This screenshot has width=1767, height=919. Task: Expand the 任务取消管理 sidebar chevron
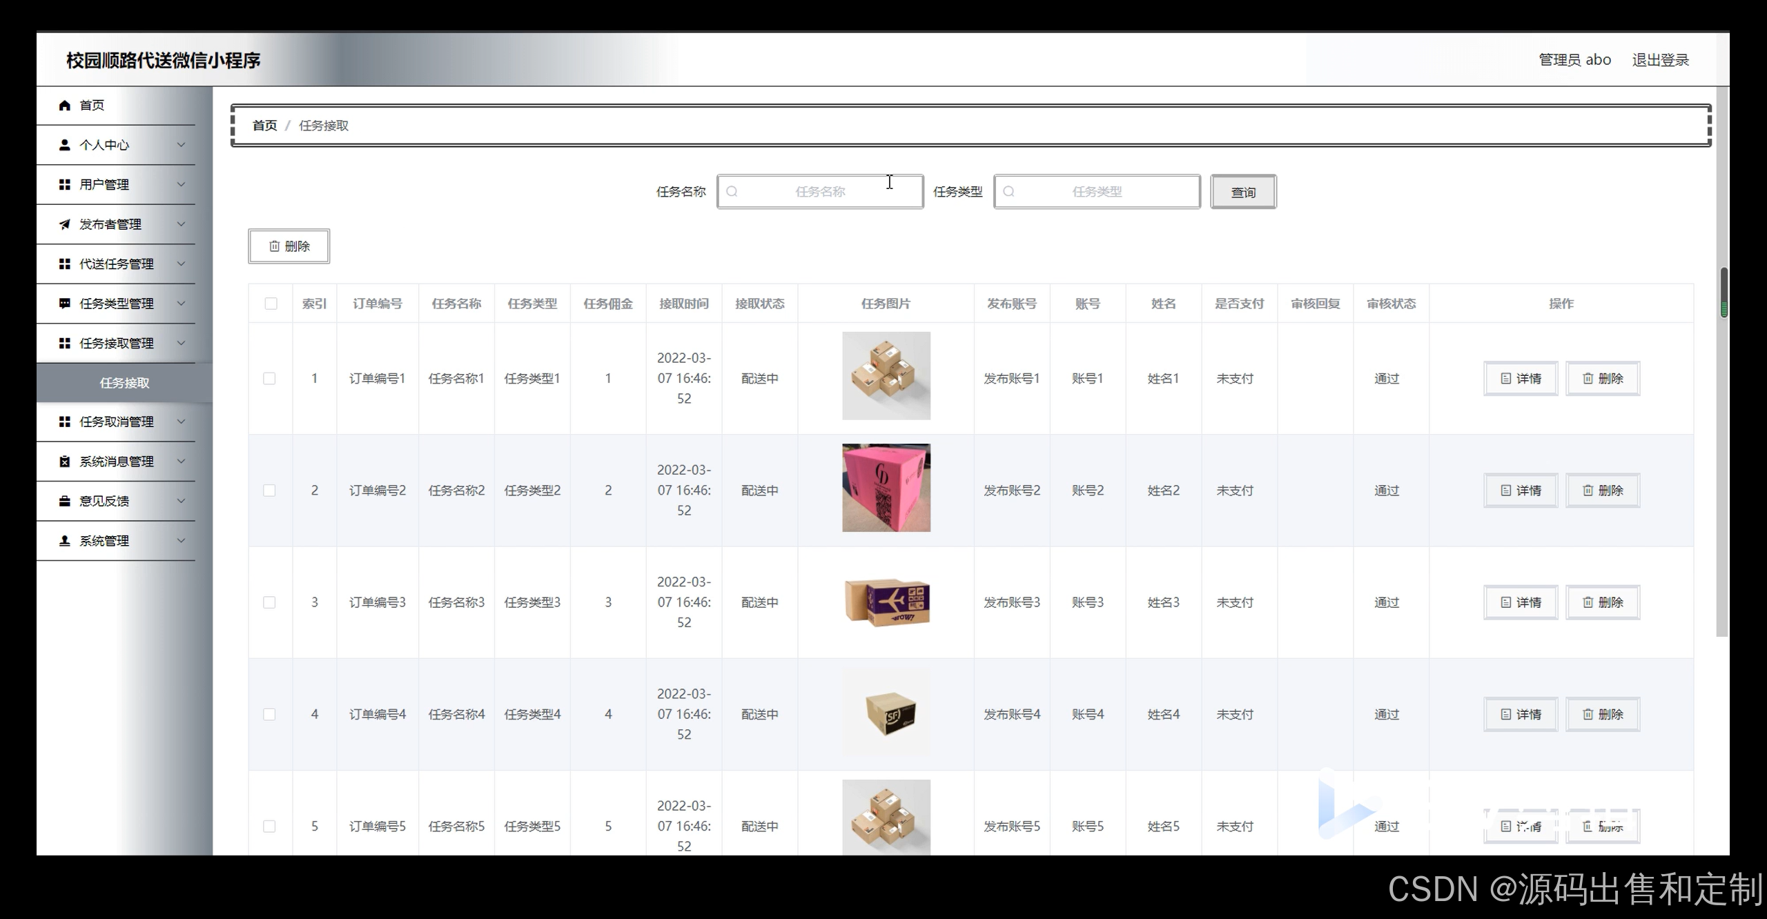[181, 422]
